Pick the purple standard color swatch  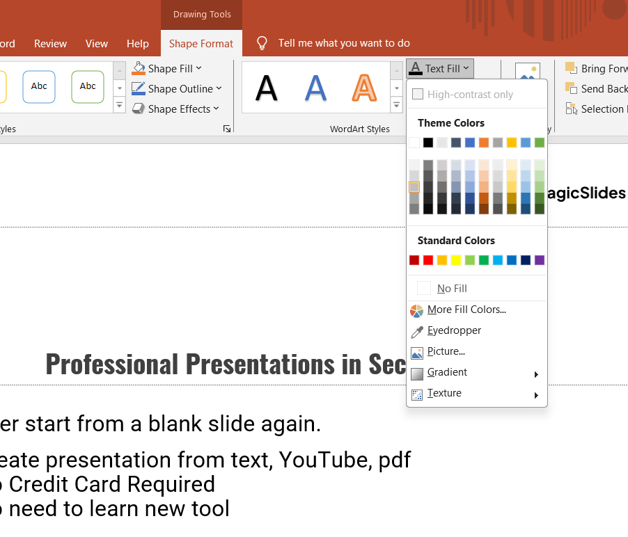[x=540, y=260]
